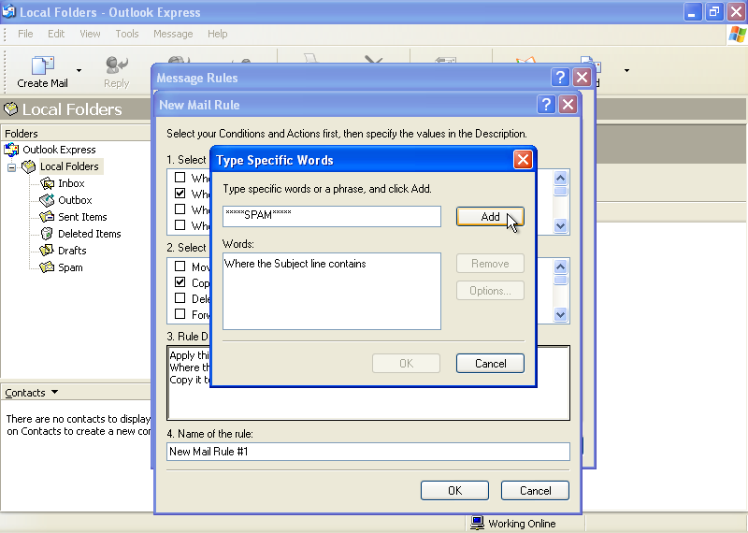Image resolution: width=748 pixels, height=533 pixels.
Task: Click the Words list box entry 'Where the Subject line contains'
Action: pyautogui.click(x=295, y=264)
